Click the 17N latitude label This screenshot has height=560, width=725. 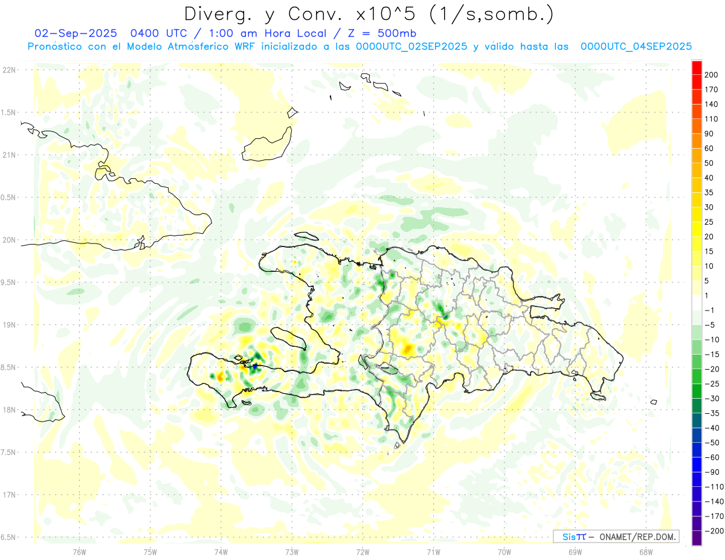point(8,495)
